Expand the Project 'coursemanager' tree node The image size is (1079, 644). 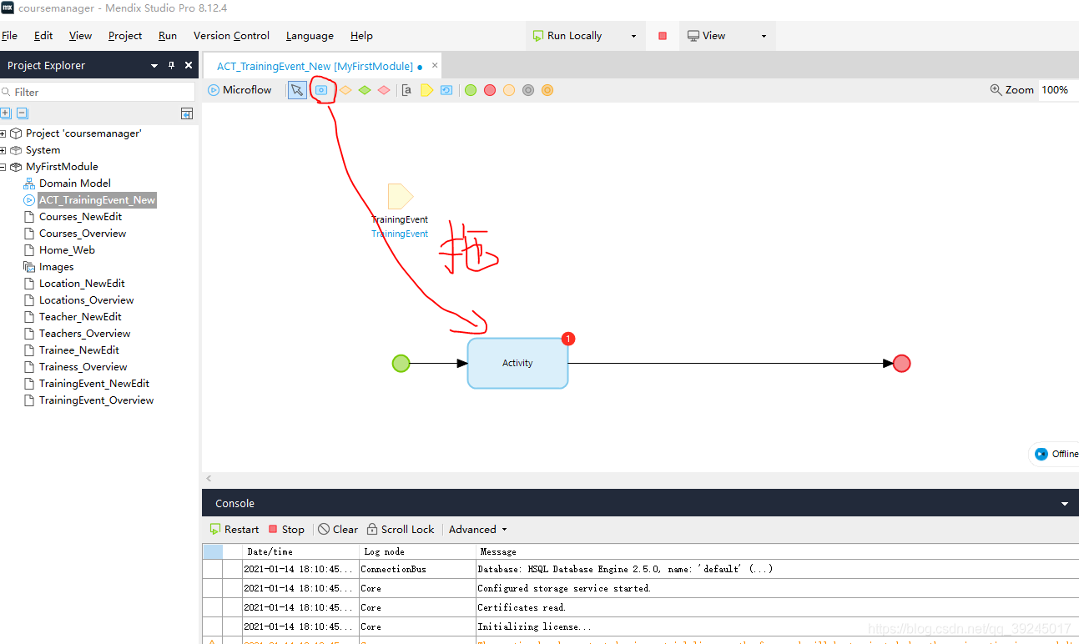click(3, 133)
